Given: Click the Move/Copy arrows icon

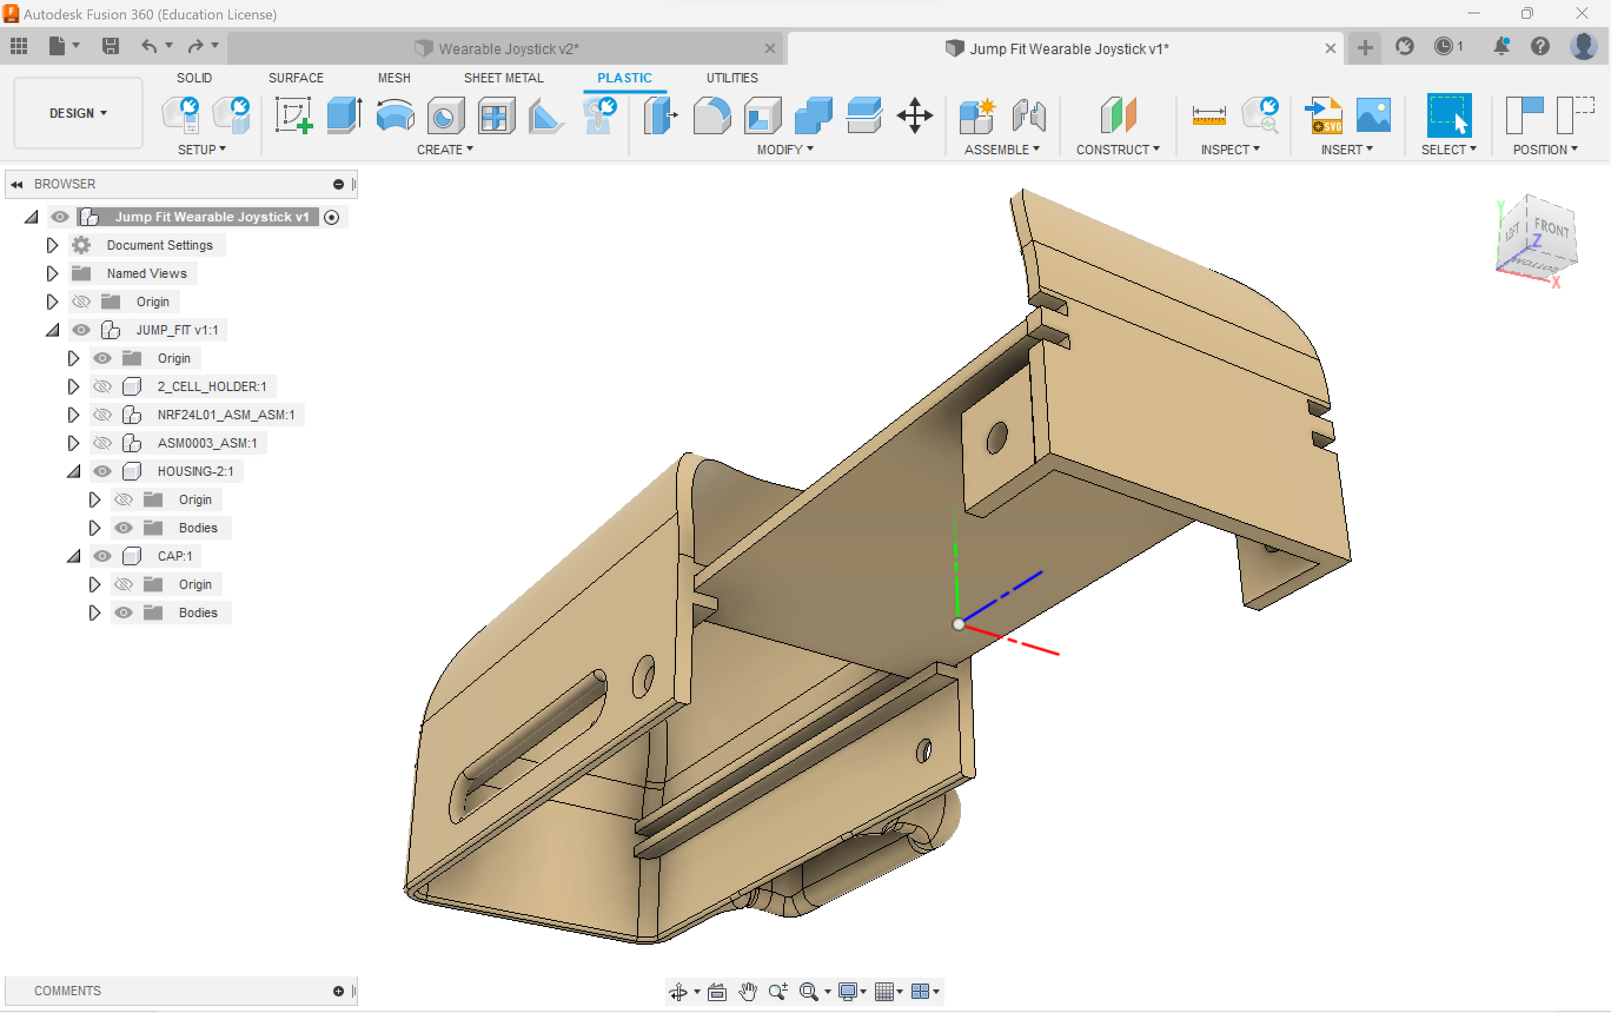Looking at the screenshot, I should click(914, 115).
